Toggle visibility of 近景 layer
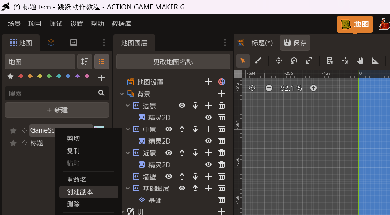The image size is (390, 215). (x=169, y=153)
